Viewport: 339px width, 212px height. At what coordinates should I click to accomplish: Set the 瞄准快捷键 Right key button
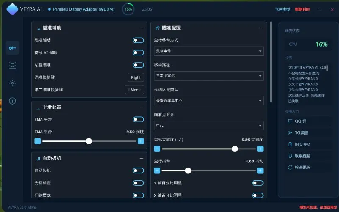[x=136, y=77]
